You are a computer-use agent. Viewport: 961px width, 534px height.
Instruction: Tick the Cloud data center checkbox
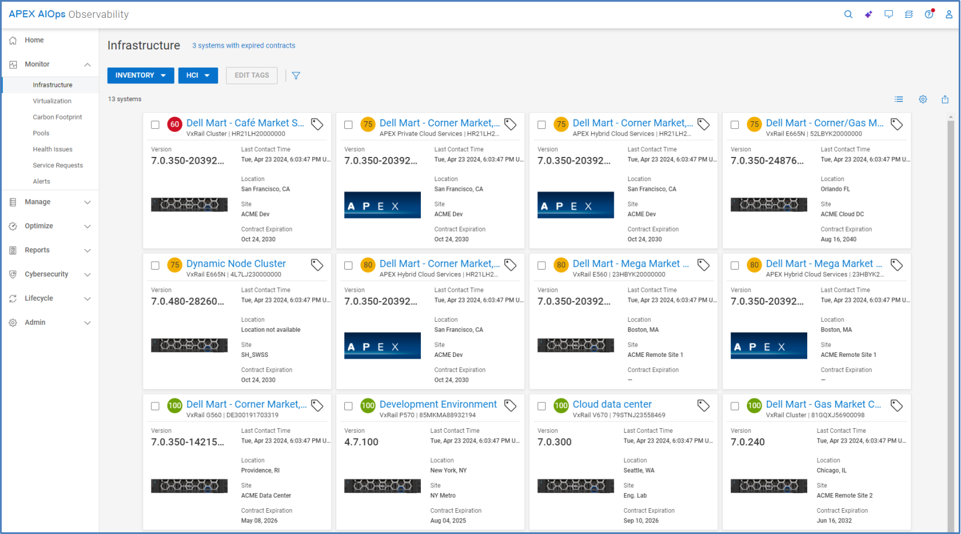click(x=542, y=406)
